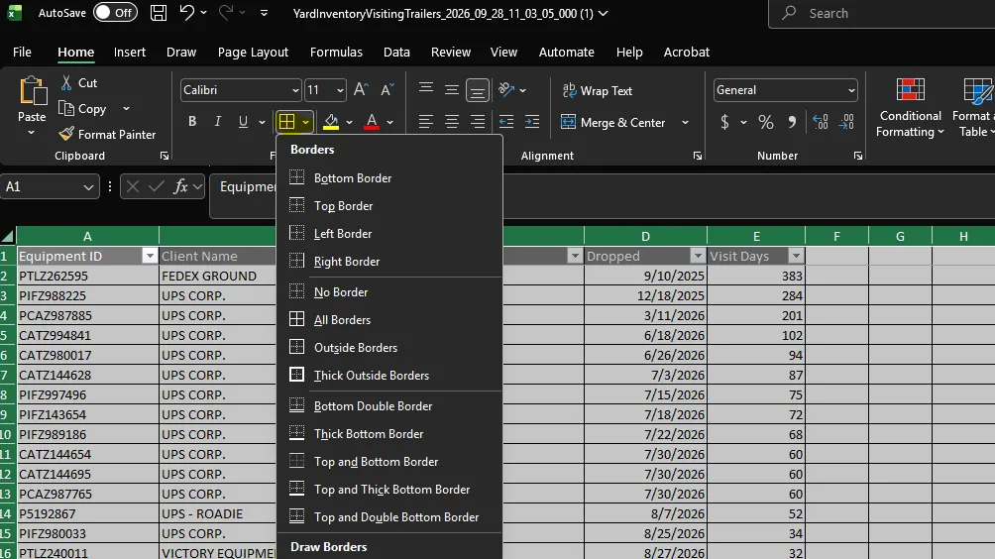995x559 pixels.
Task: Switch to the Acrobat tab
Action: [x=687, y=52]
